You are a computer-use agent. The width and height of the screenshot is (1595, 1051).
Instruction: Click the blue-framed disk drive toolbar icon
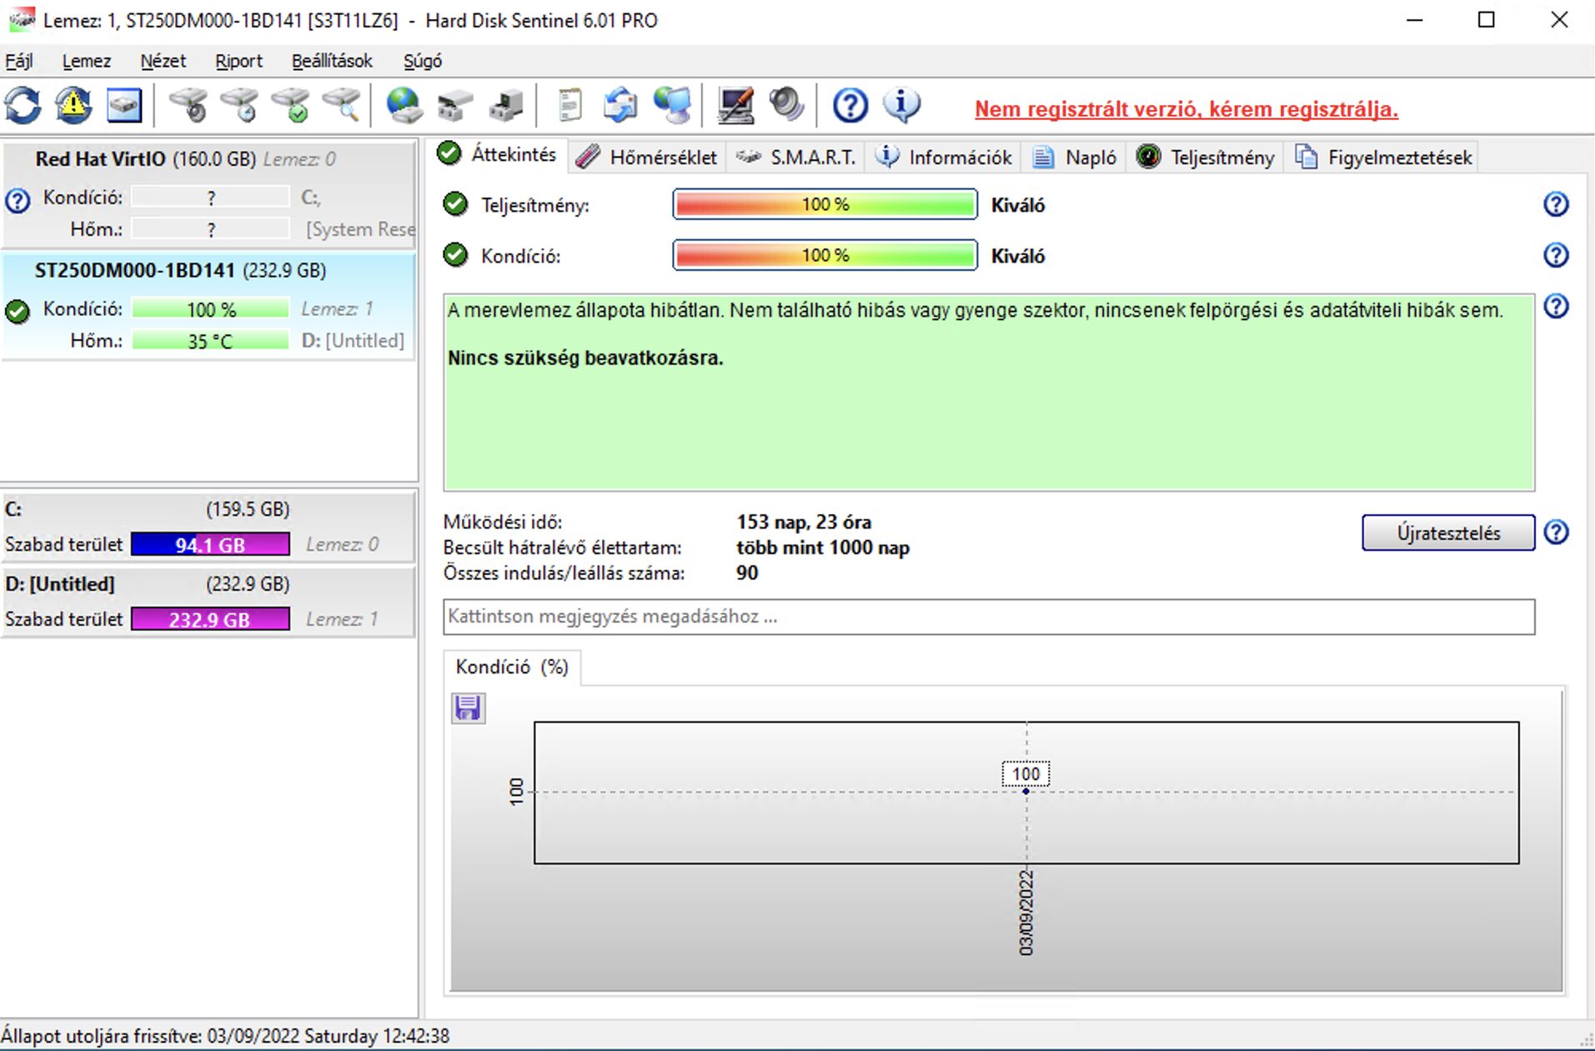tap(124, 106)
